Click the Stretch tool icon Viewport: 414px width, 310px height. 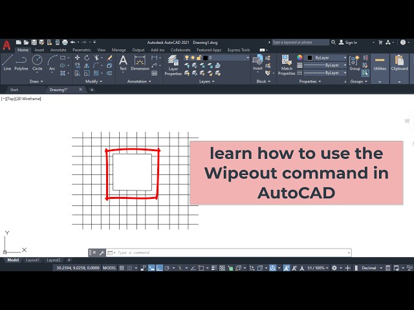[78, 73]
